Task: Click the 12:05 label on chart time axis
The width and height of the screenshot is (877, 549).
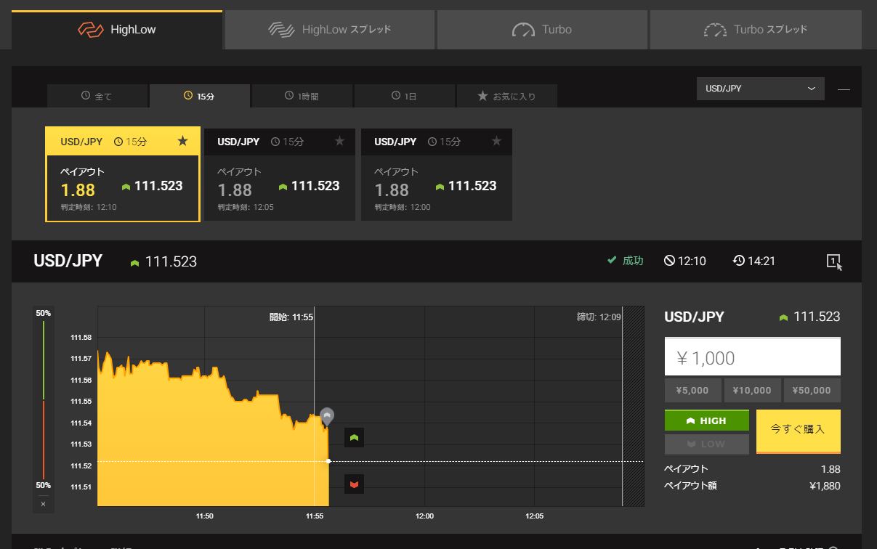Action: (534, 516)
